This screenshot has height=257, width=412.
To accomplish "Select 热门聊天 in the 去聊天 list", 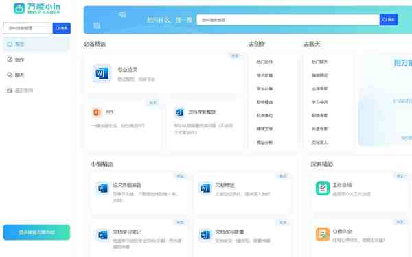I will click(319, 62).
